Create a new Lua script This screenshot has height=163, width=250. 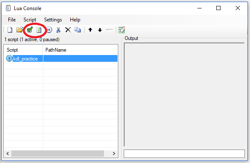click(x=10, y=30)
